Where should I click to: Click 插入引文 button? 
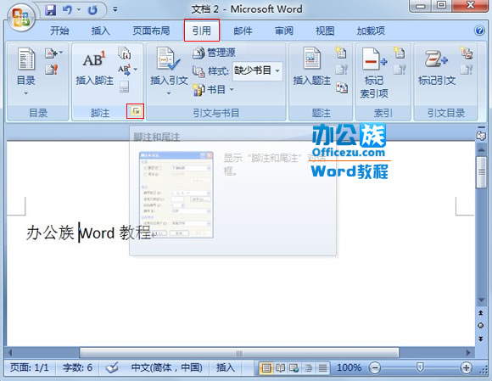(x=169, y=71)
